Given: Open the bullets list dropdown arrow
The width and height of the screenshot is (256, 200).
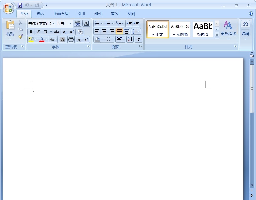Looking at the screenshot, I should (x=102, y=24).
